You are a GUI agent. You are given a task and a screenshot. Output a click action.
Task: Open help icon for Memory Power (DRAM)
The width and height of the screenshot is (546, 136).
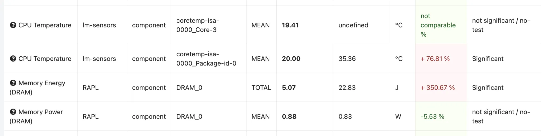13,112
